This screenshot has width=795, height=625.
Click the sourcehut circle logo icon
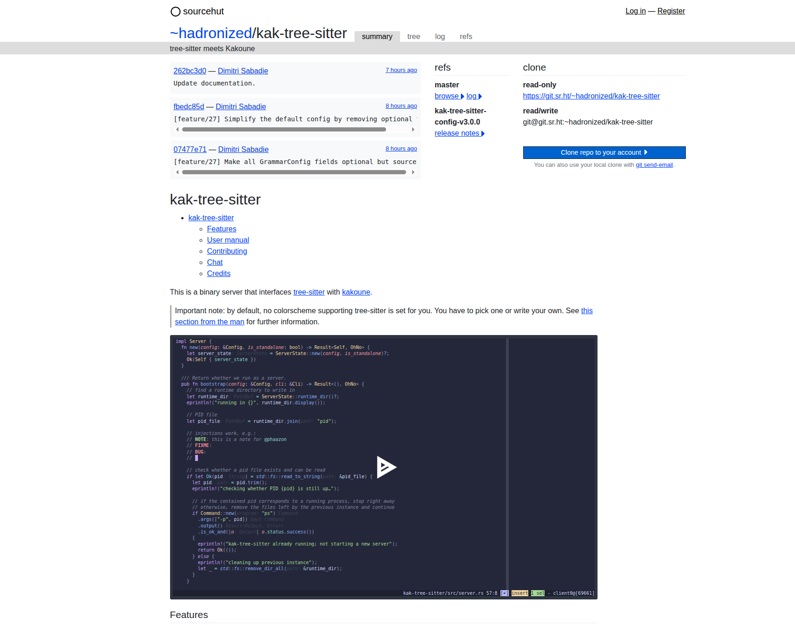[x=175, y=12]
